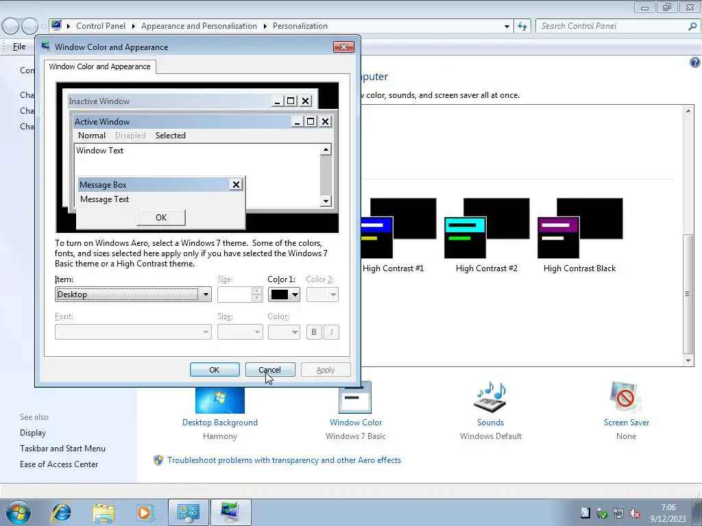Launch Internet Explorer from taskbar
Viewport: 702px width, 526px height.
tap(61, 512)
